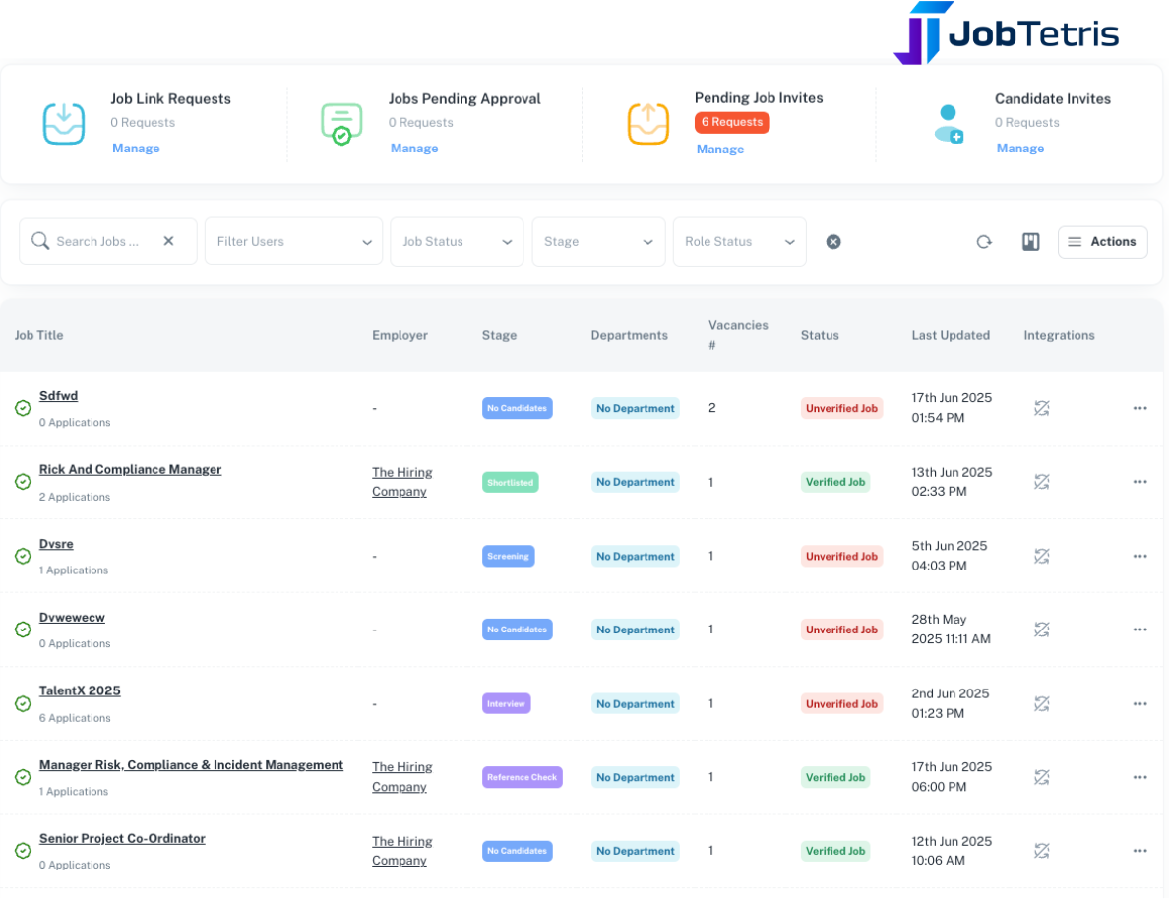Viewport: 1169px width, 900px height.
Task: Click the Shortlisted stage badge
Action: pos(510,483)
